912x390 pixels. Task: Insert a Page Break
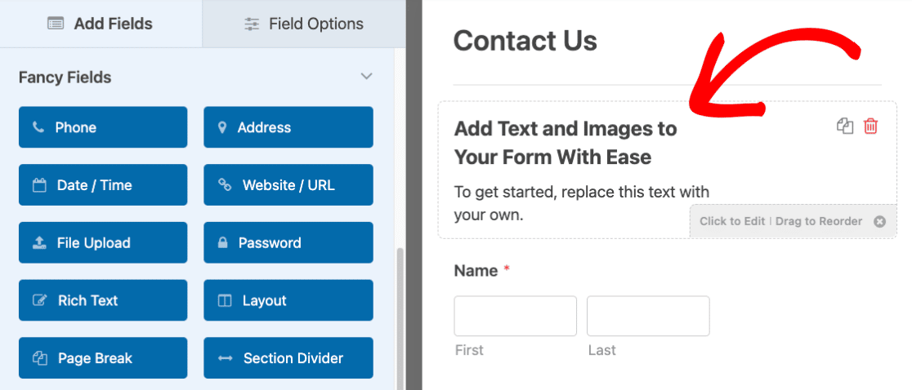pyautogui.click(x=103, y=358)
